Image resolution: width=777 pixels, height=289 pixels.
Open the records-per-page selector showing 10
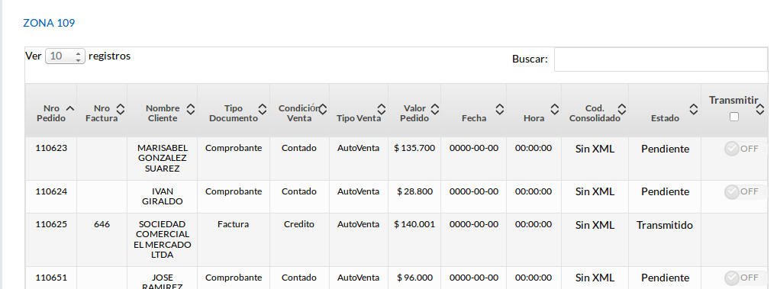pyautogui.click(x=65, y=56)
